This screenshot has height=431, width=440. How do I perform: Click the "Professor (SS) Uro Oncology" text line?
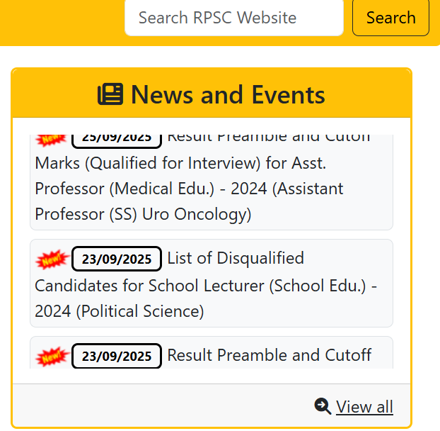click(143, 214)
